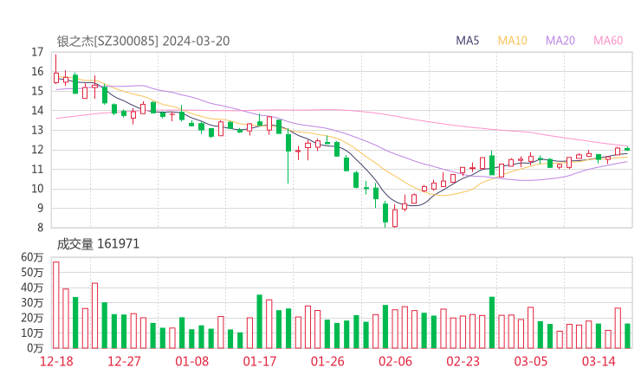
Task: Click the MA60 legend label
Action: click(608, 41)
